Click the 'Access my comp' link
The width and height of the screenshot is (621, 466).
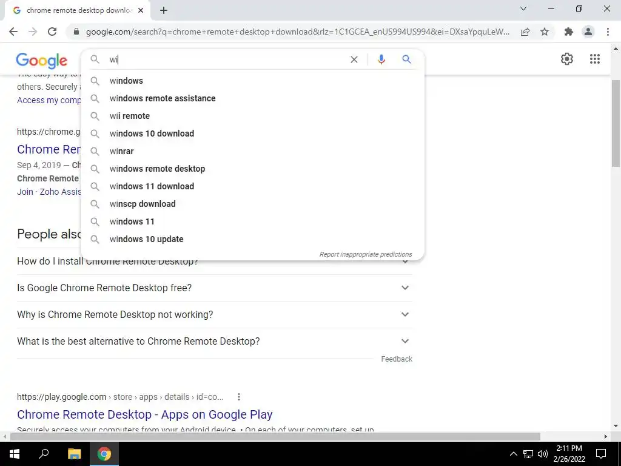click(x=49, y=100)
